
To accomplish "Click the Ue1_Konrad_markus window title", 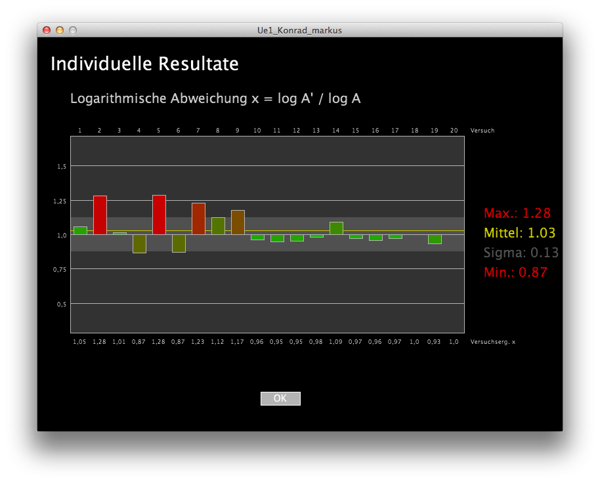I will (299, 30).
